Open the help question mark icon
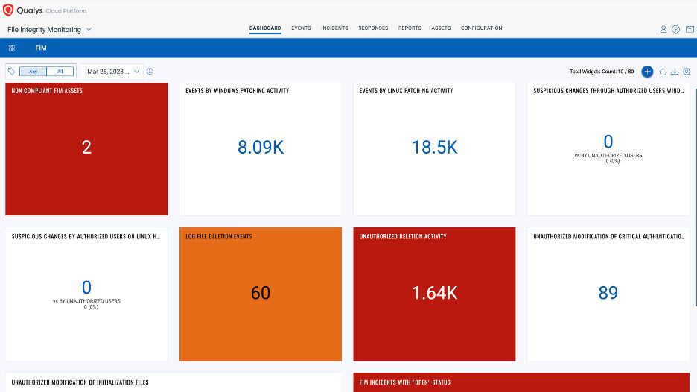Screen dimensions: 697x392 [x=675, y=29]
